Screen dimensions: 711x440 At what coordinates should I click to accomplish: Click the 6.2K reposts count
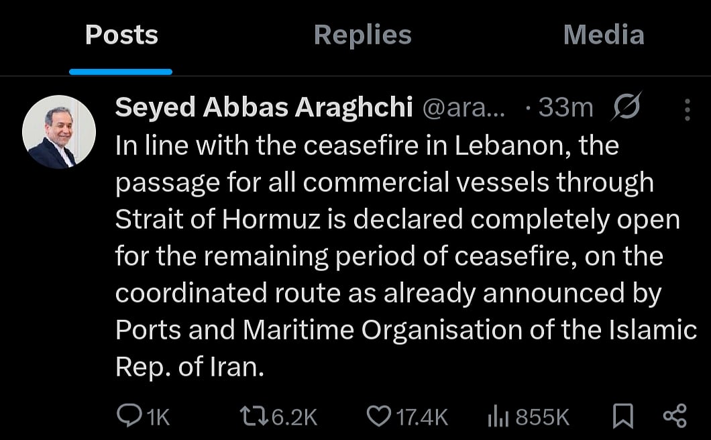(294, 418)
